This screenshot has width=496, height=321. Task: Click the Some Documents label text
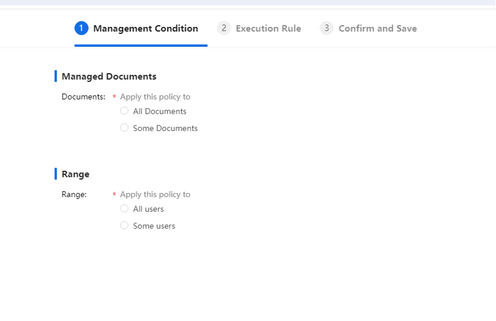click(165, 129)
